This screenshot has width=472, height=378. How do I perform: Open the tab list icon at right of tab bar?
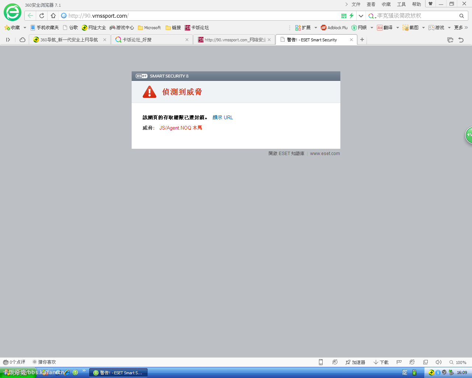point(450,40)
